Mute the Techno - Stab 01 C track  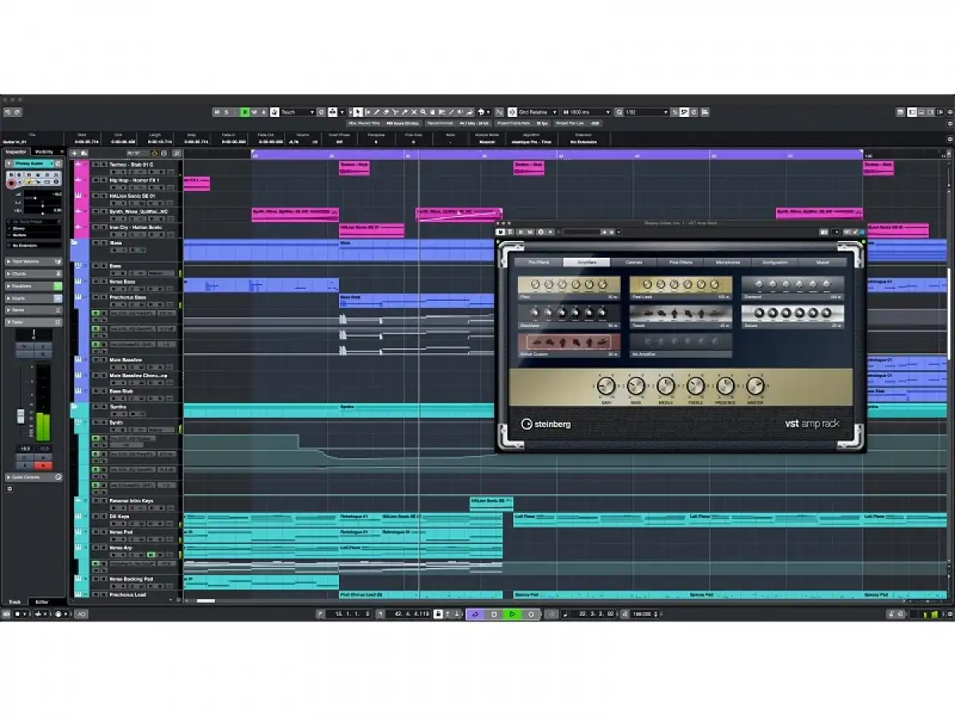(95, 165)
